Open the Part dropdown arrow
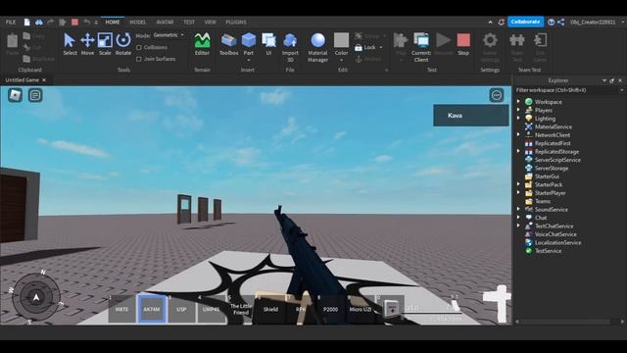 click(248, 60)
